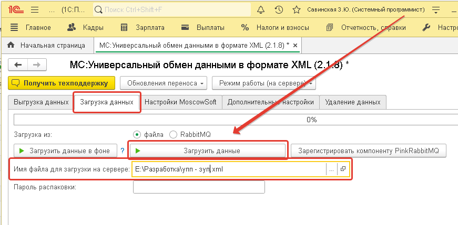The image size is (458, 225).
Task: Navigate back with the left arrow
Action: [x=18, y=65]
